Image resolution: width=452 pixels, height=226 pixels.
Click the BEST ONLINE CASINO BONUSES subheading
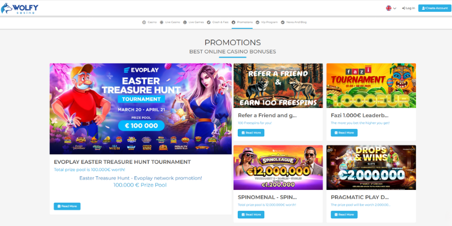point(233,51)
